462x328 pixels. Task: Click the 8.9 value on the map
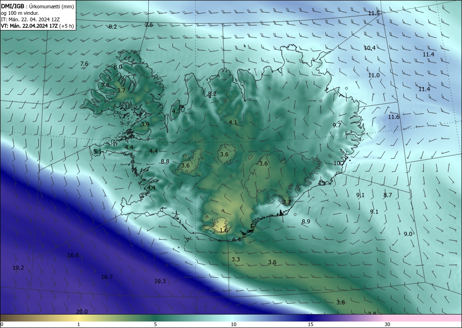tap(306, 221)
